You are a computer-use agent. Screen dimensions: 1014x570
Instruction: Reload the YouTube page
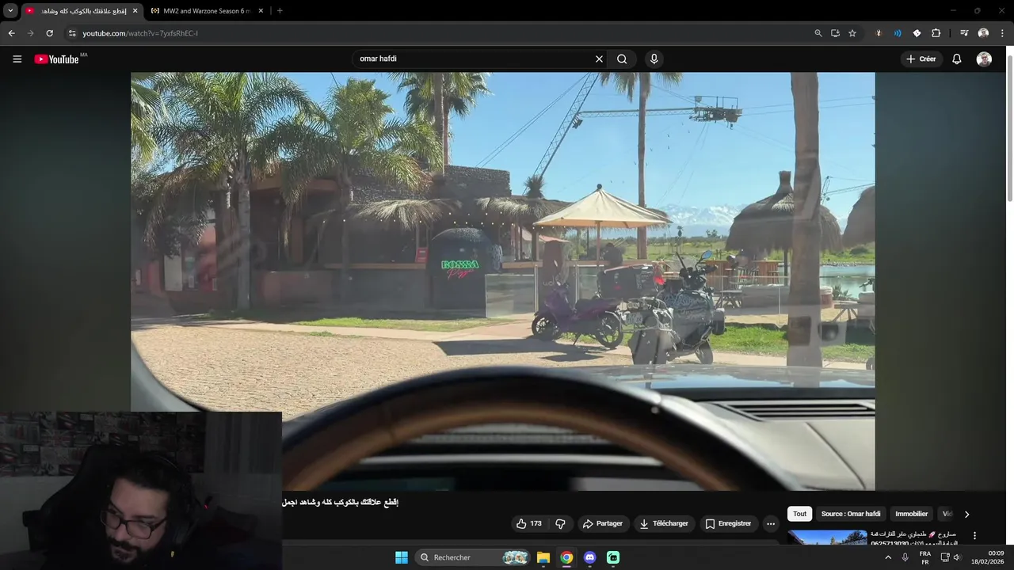(49, 33)
